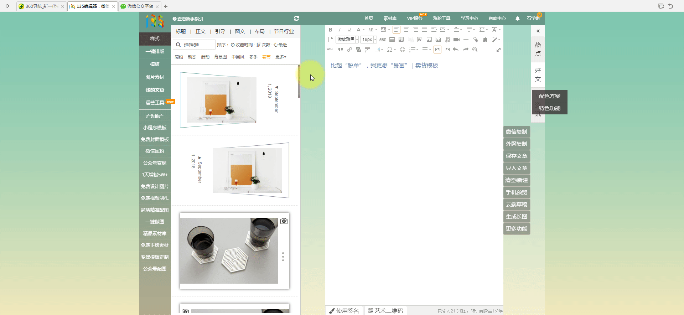Toggle bold formatting in the editor toolbar
Screen dimensions: 684x315
[x=330, y=30]
